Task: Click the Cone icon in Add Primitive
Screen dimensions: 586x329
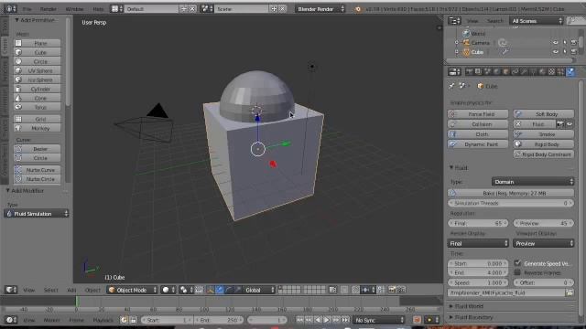Action: [18, 98]
